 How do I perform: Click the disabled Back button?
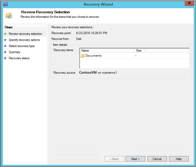pos(115,159)
